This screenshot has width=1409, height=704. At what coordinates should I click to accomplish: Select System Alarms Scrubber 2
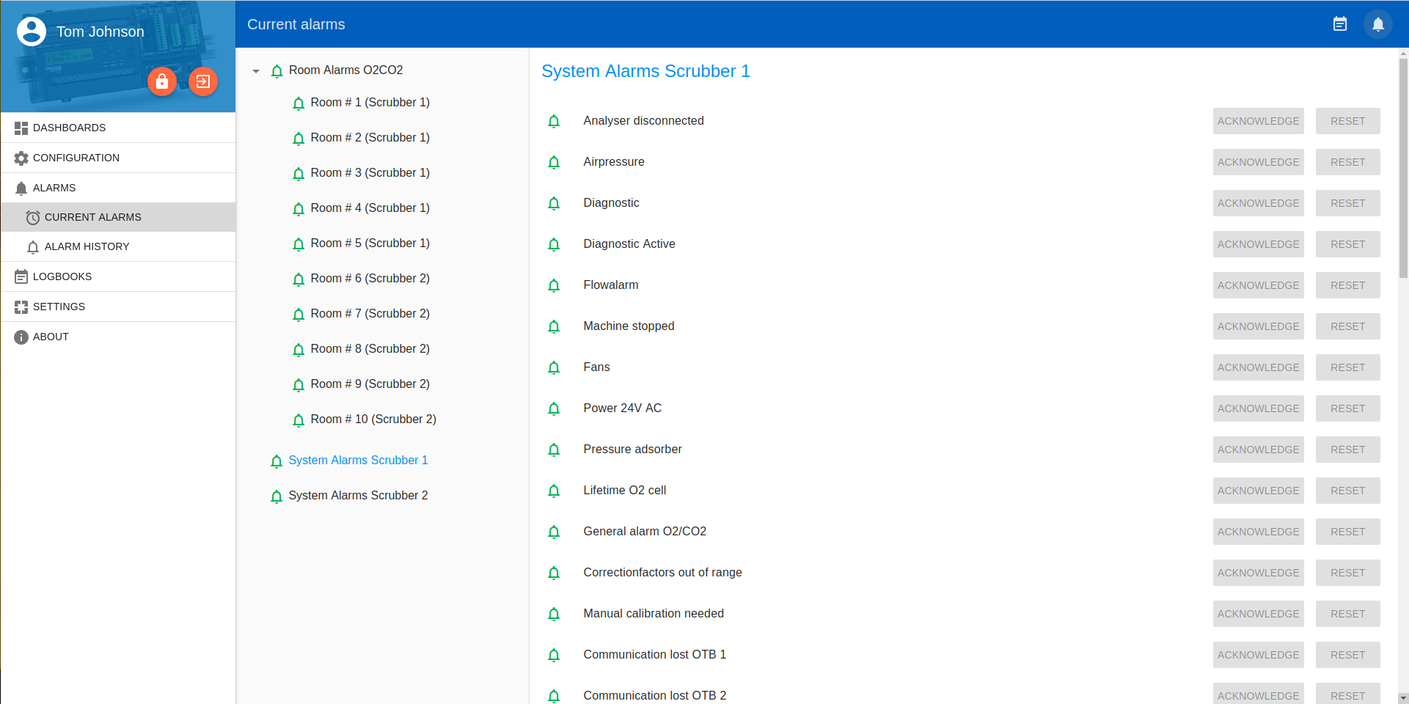358,496
